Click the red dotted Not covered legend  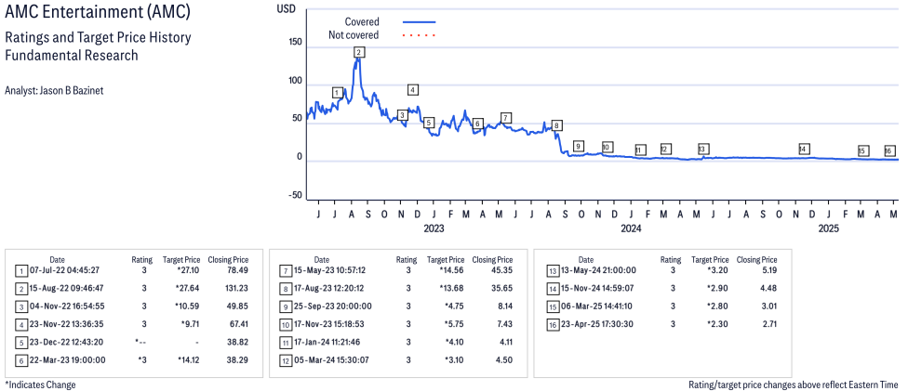pyautogui.click(x=419, y=35)
